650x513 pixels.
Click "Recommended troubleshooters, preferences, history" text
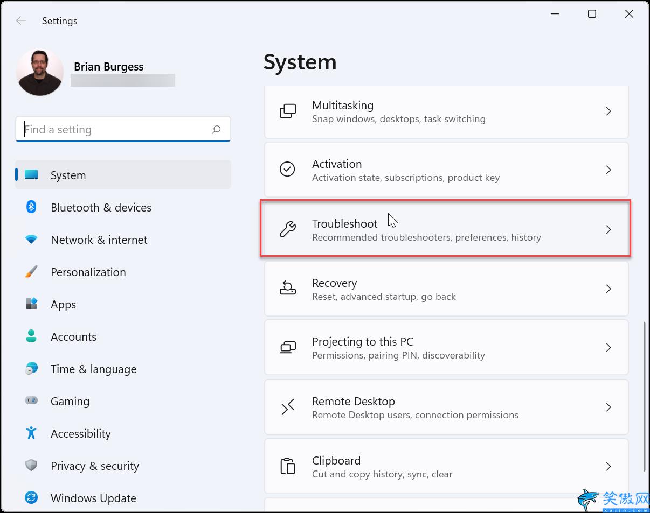pyautogui.click(x=426, y=237)
